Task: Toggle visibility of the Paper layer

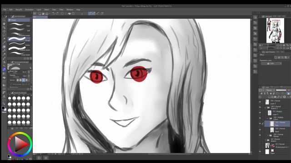Action: [x=260, y=152]
